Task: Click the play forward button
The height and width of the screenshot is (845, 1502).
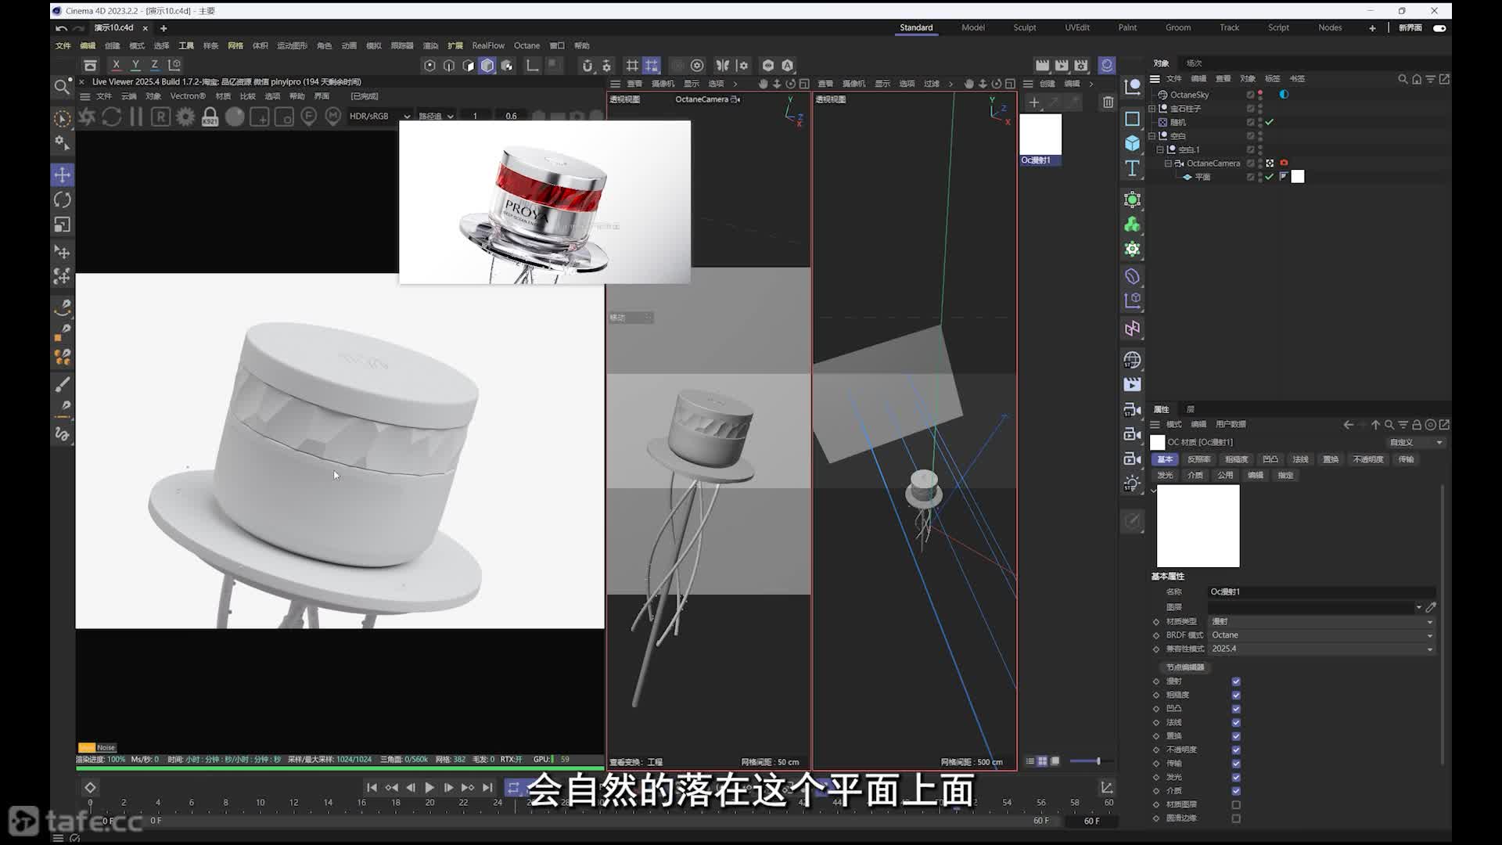Action: tap(429, 787)
